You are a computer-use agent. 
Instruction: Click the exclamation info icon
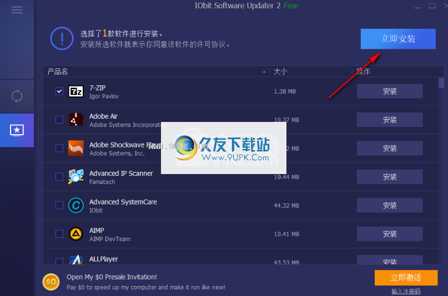click(x=62, y=38)
